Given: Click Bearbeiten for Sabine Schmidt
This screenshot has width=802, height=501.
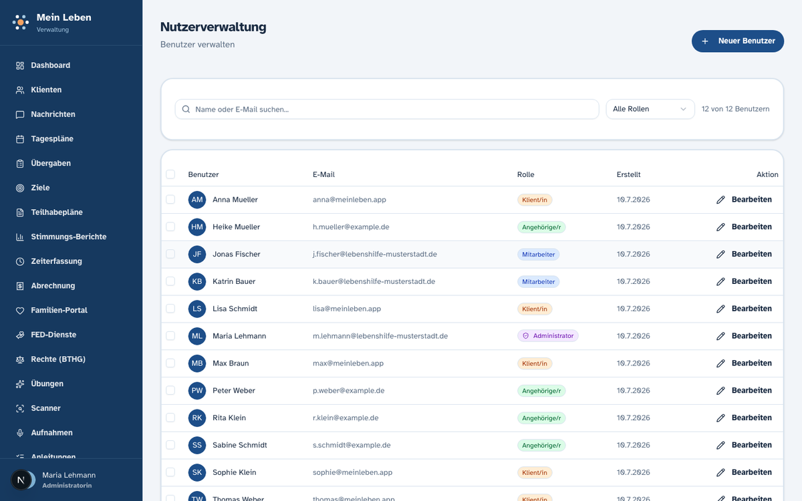Looking at the screenshot, I should pos(744,445).
